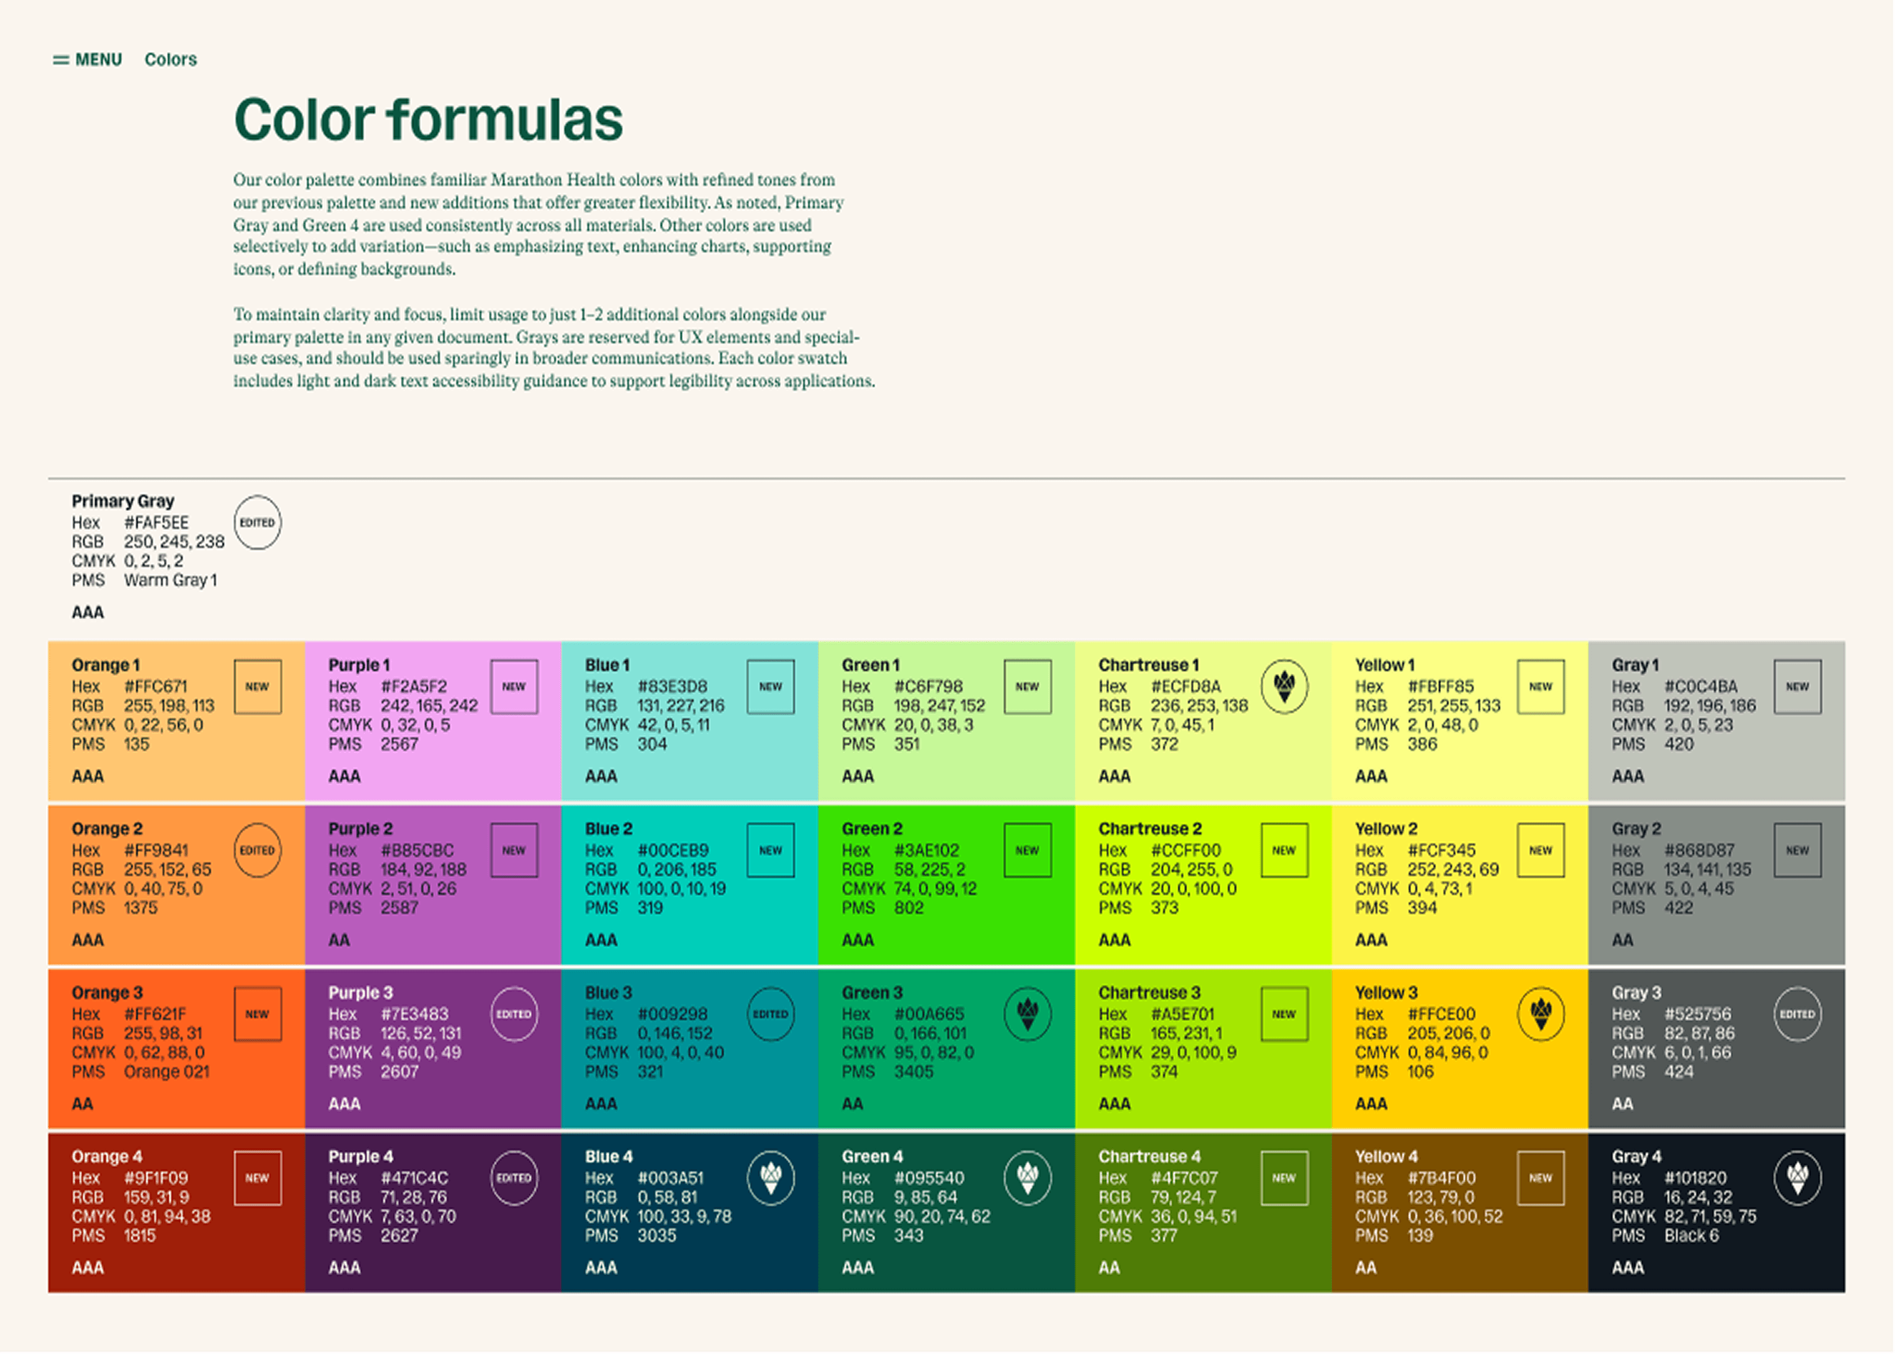Click the logo badge on Gray 4
This screenshot has width=1895, height=1354.
point(1798,1179)
